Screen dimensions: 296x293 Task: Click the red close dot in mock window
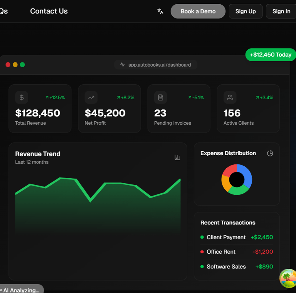[8, 65]
